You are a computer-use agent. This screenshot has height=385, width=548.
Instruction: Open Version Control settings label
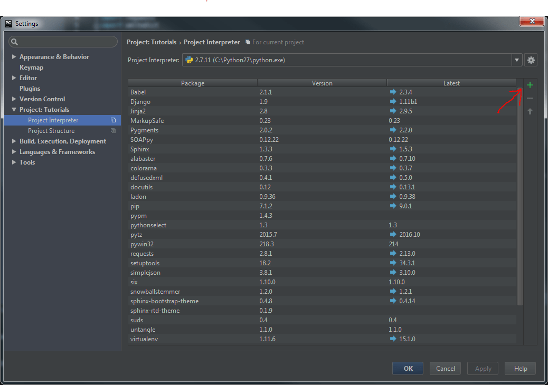click(x=42, y=99)
